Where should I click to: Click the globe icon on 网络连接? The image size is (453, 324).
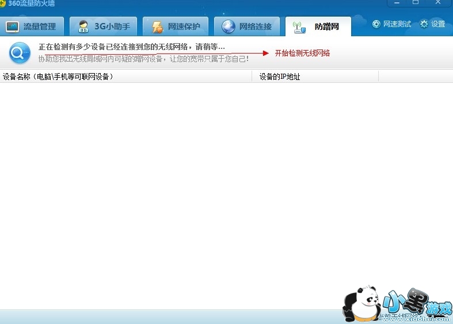pos(229,26)
